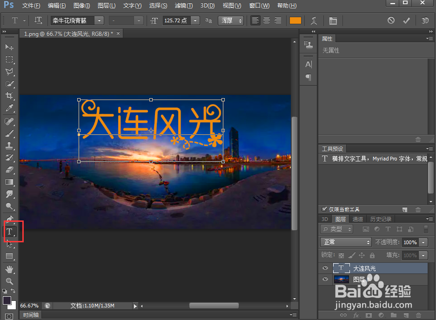Open the 文件 menu
The width and height of the screenshot is (436, 320).
point(31,6)
